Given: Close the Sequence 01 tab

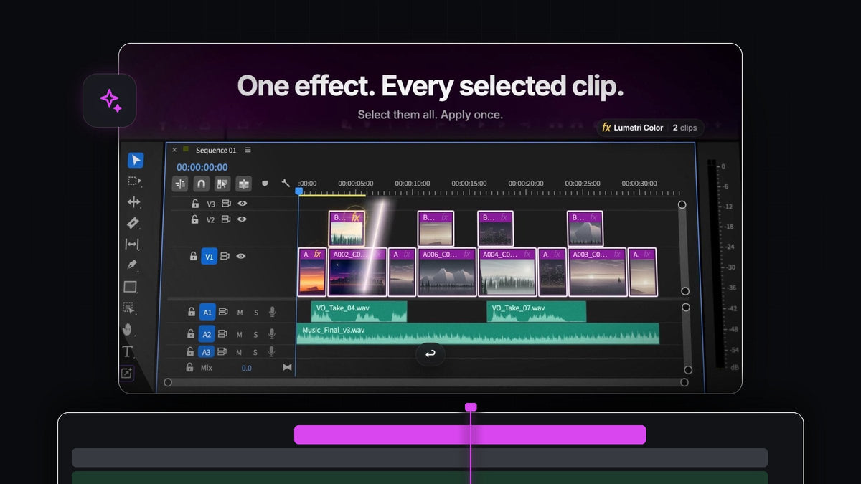Looking at the screenshot, I should [174, 151].
